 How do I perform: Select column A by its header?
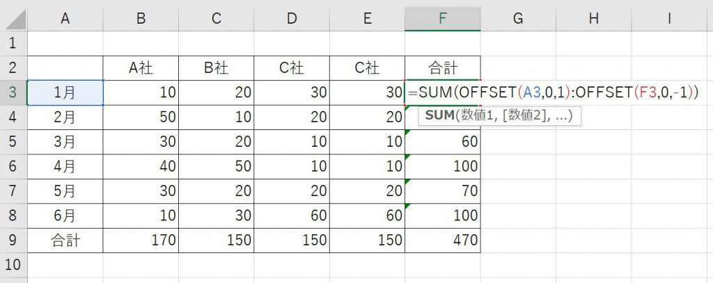(x=65, y=19)
